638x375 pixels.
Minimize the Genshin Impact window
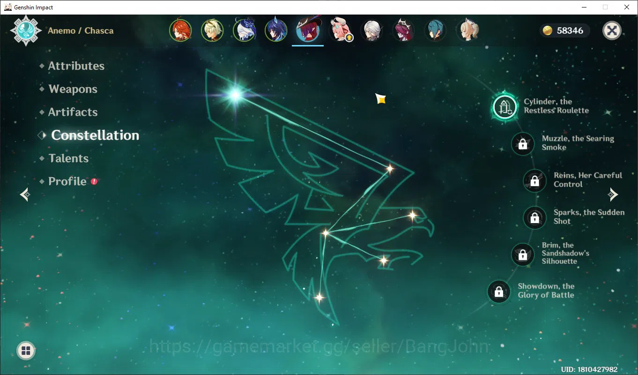click(x=584, y=7)
